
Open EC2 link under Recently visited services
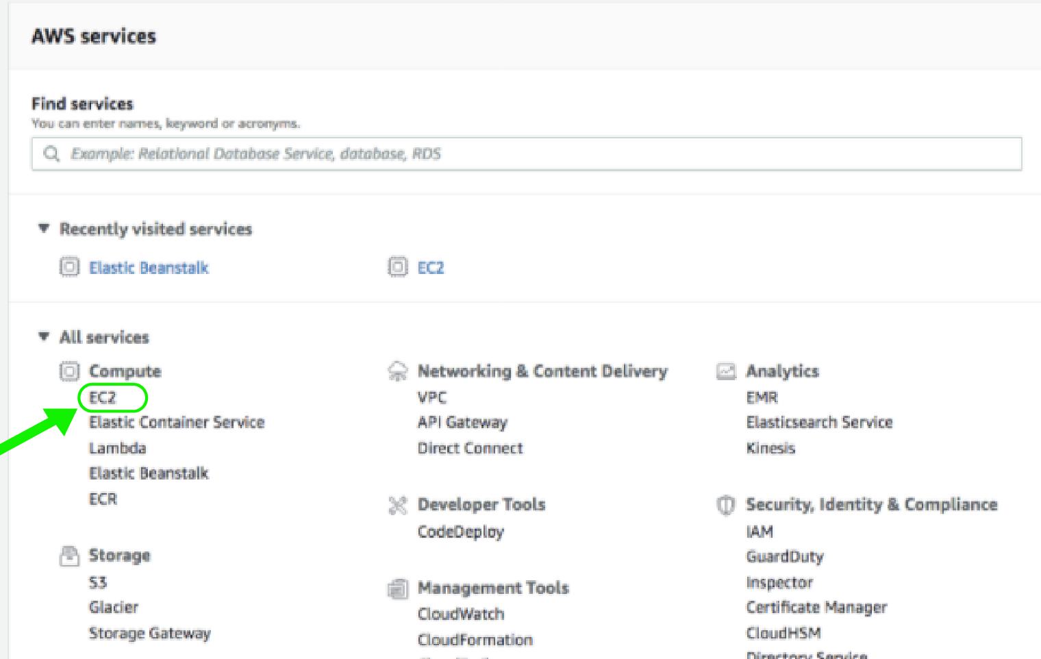[431, 267]
